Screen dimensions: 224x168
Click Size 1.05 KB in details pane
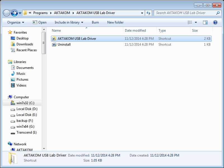pyautogui.click(x=96, y=160)
